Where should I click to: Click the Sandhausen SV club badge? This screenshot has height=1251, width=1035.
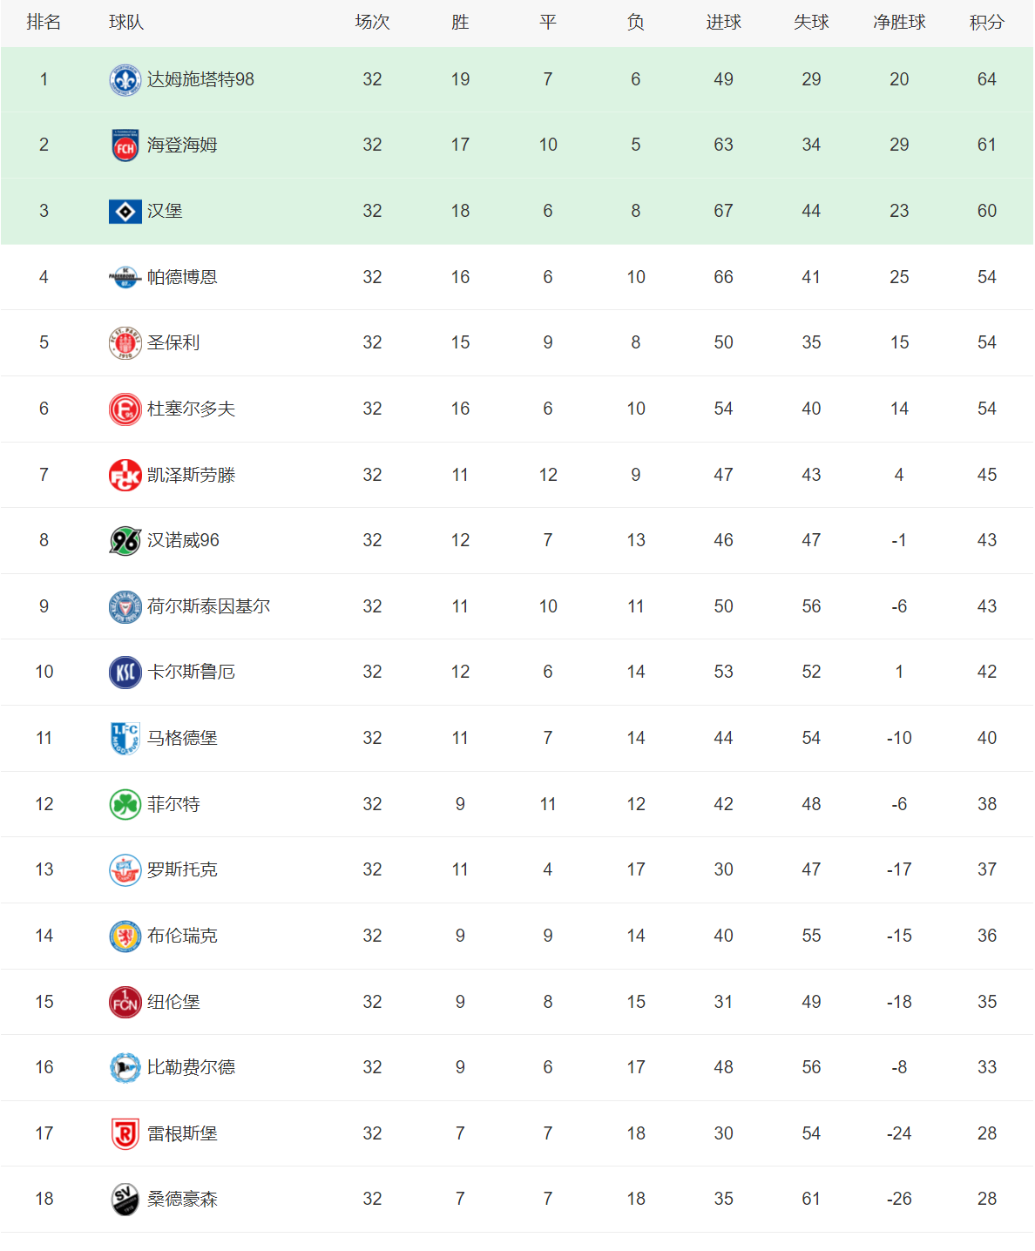(125, 1200)
